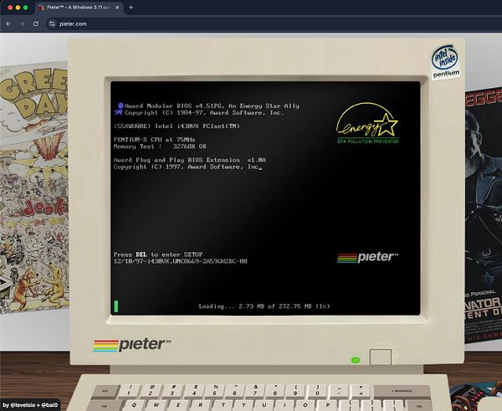Push the square monitor power button
This screenshot has height=411, width=502.
pos(381,357)
